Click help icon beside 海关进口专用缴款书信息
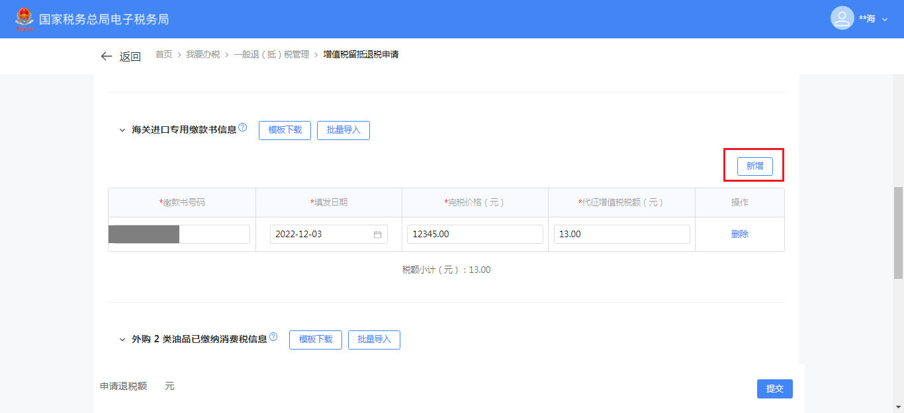This screenshot has width=904, height=413. pyautogui.click(x=243, y=128)
